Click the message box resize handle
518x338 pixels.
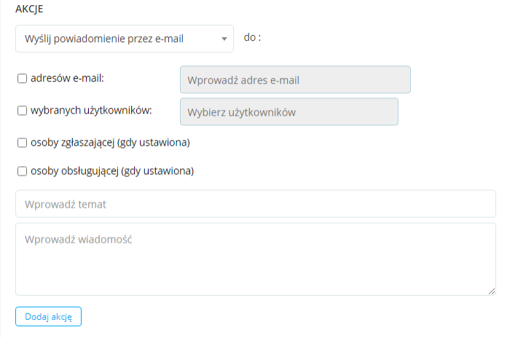tap(492, 291)
